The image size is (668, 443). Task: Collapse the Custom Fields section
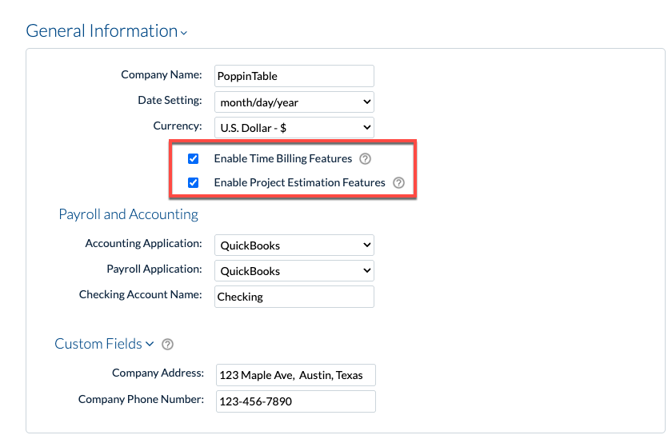(104, 344)
